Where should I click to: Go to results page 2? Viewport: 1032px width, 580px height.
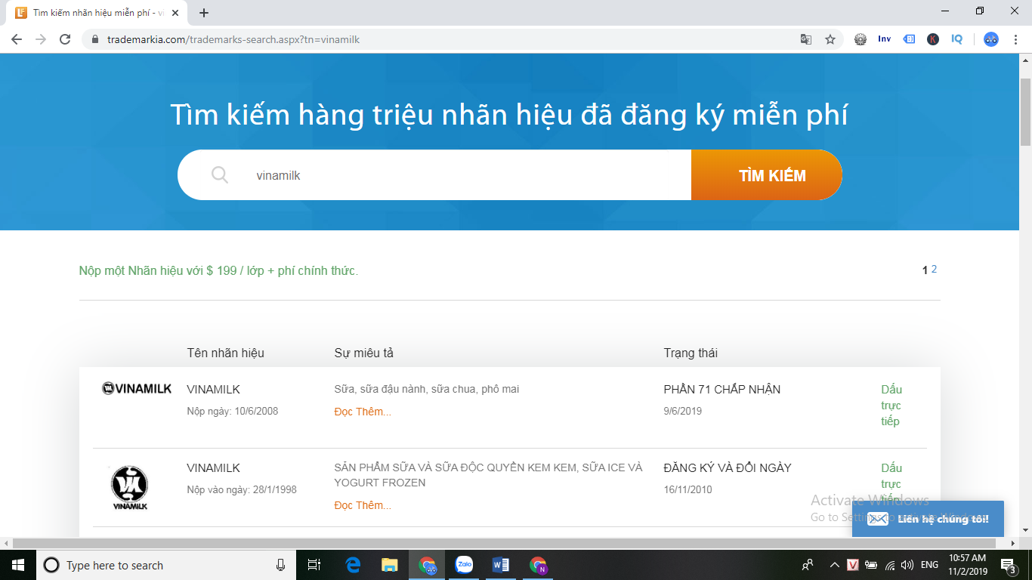click(935, 269)
